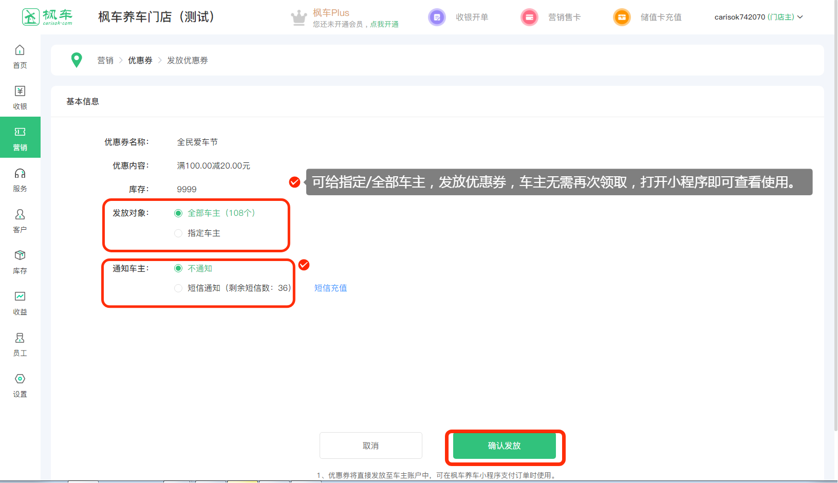Choose 短信通知 radio option
This screenshot has width=838, height=483.
(x=178, y=288)
